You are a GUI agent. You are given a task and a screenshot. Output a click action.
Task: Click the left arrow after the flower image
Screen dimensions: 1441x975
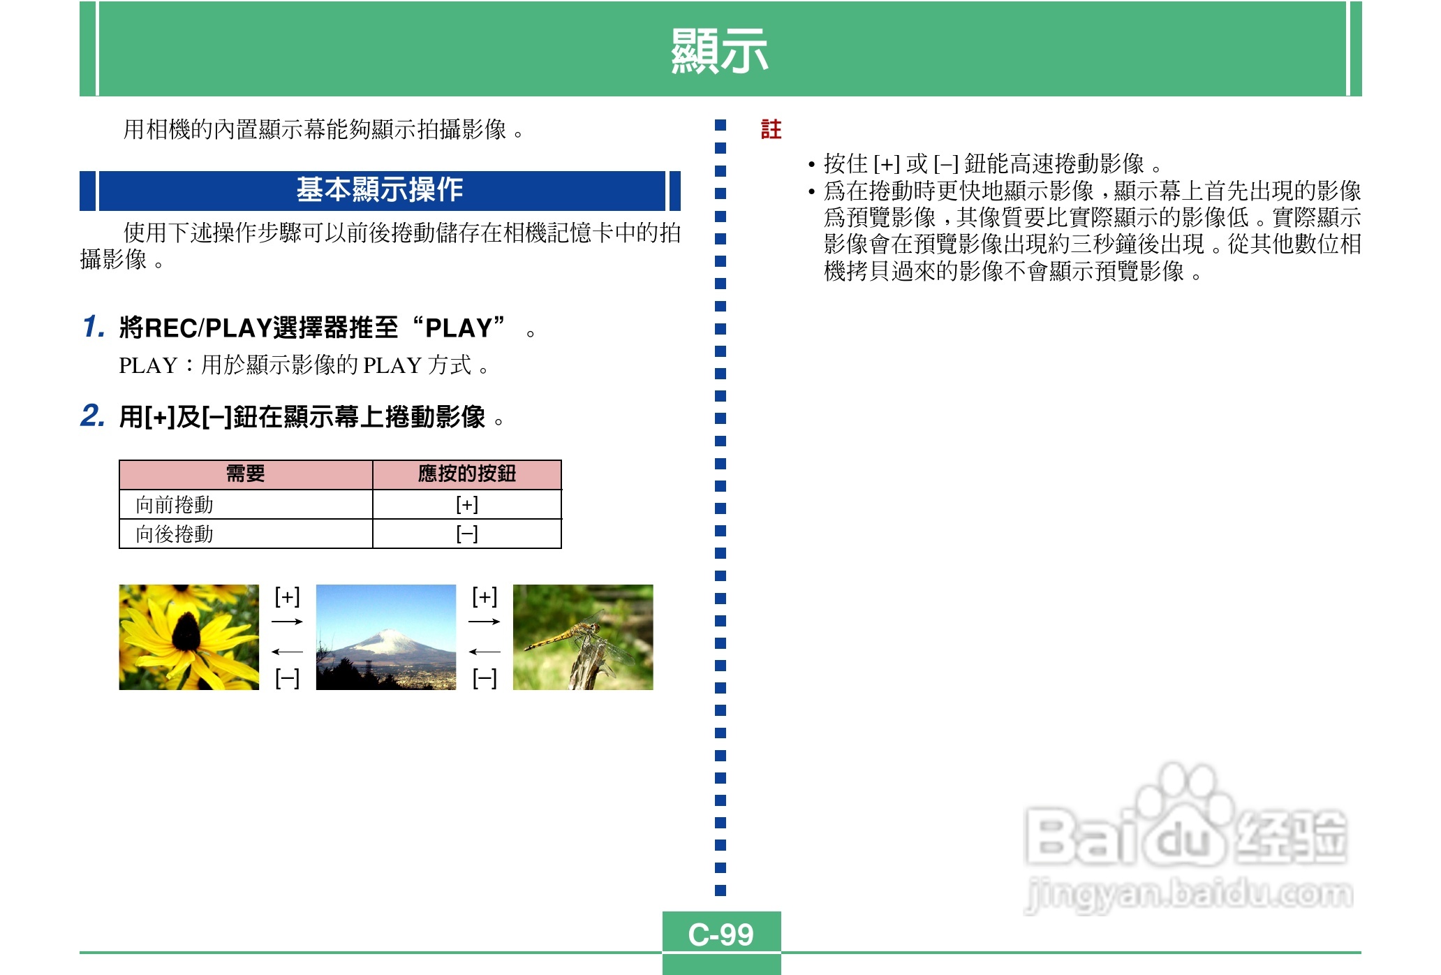[287, 652]
